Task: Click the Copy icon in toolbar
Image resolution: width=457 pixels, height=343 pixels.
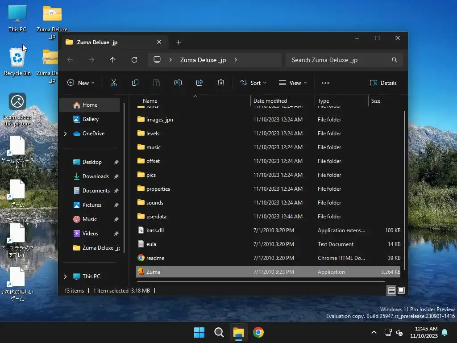Action: [x=135, y=83]
